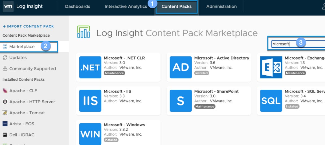325x145 pixels.
Task: Click the VMware Log Insight logo
Action: [x=8, y=6]
